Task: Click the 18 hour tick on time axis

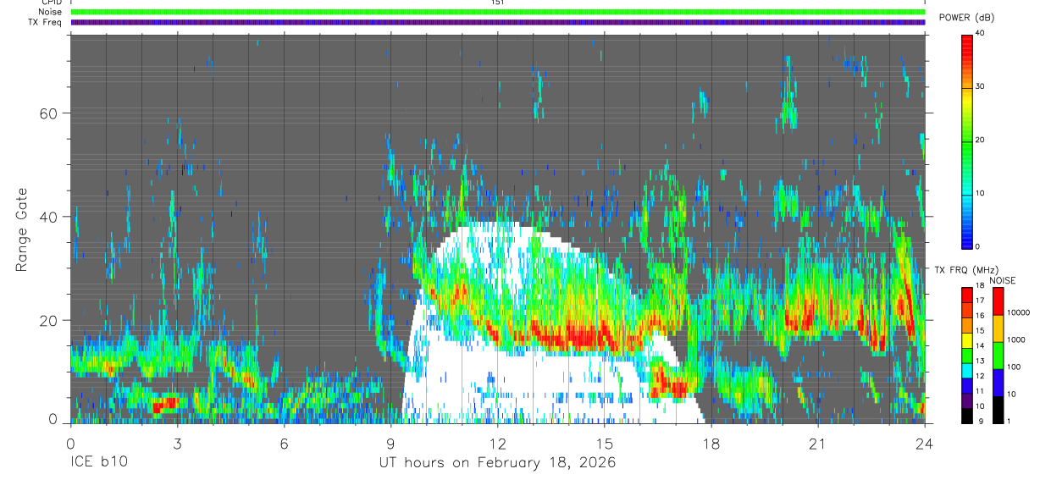Action: [x=711, y=444]
